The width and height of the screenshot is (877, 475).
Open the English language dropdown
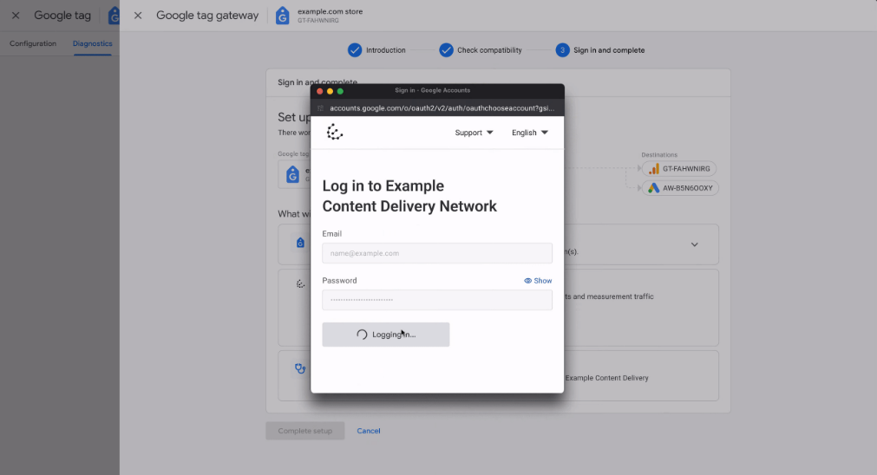pyautogui.click(x=530, y=133)
